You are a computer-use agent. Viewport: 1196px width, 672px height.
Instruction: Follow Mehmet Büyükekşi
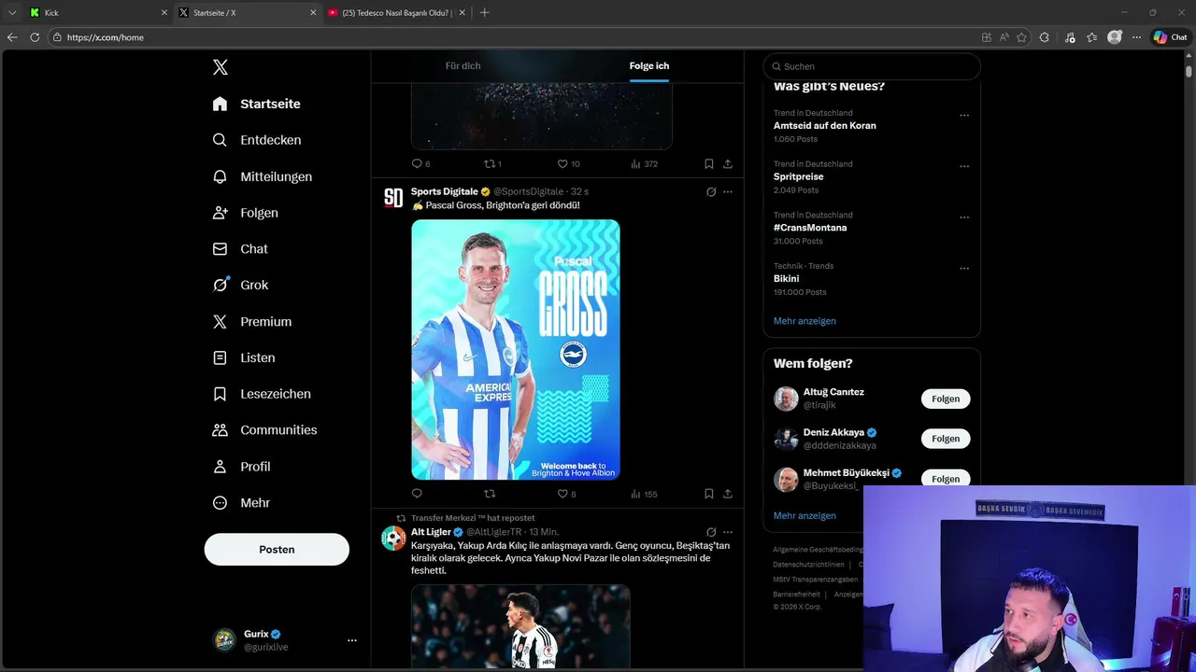pos(946,478)
